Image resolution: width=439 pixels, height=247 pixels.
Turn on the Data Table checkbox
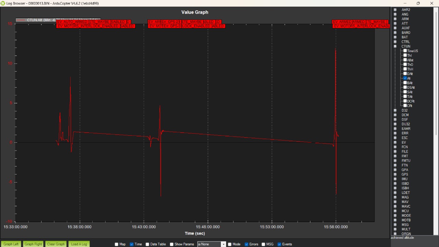tap(147, 244)
